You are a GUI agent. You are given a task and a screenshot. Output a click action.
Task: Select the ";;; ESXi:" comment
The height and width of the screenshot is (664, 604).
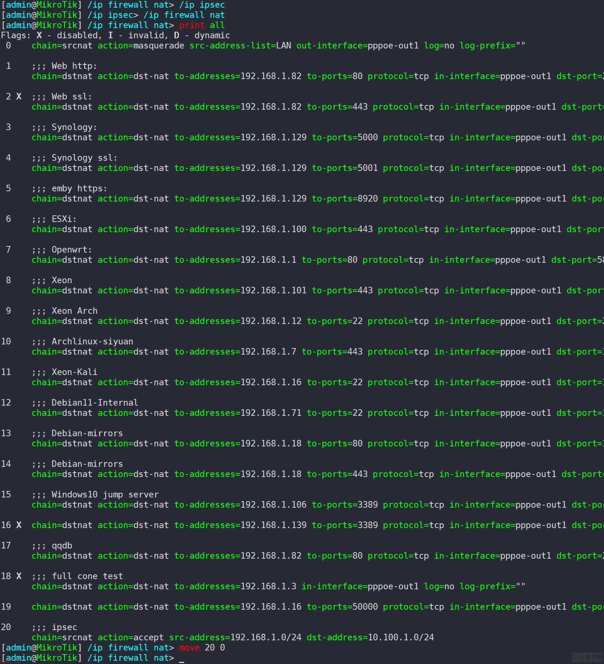54,219
